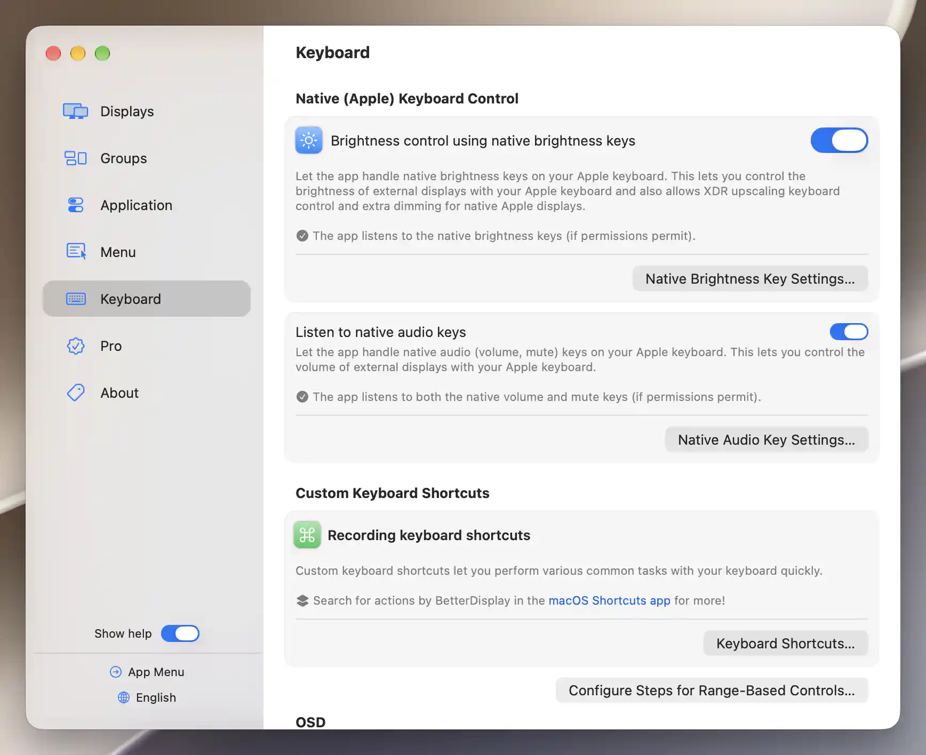Screen dimensions: 926x755
Task: Click the Recording keyboard shortcuts title
Action: click(x=429, y=535)
